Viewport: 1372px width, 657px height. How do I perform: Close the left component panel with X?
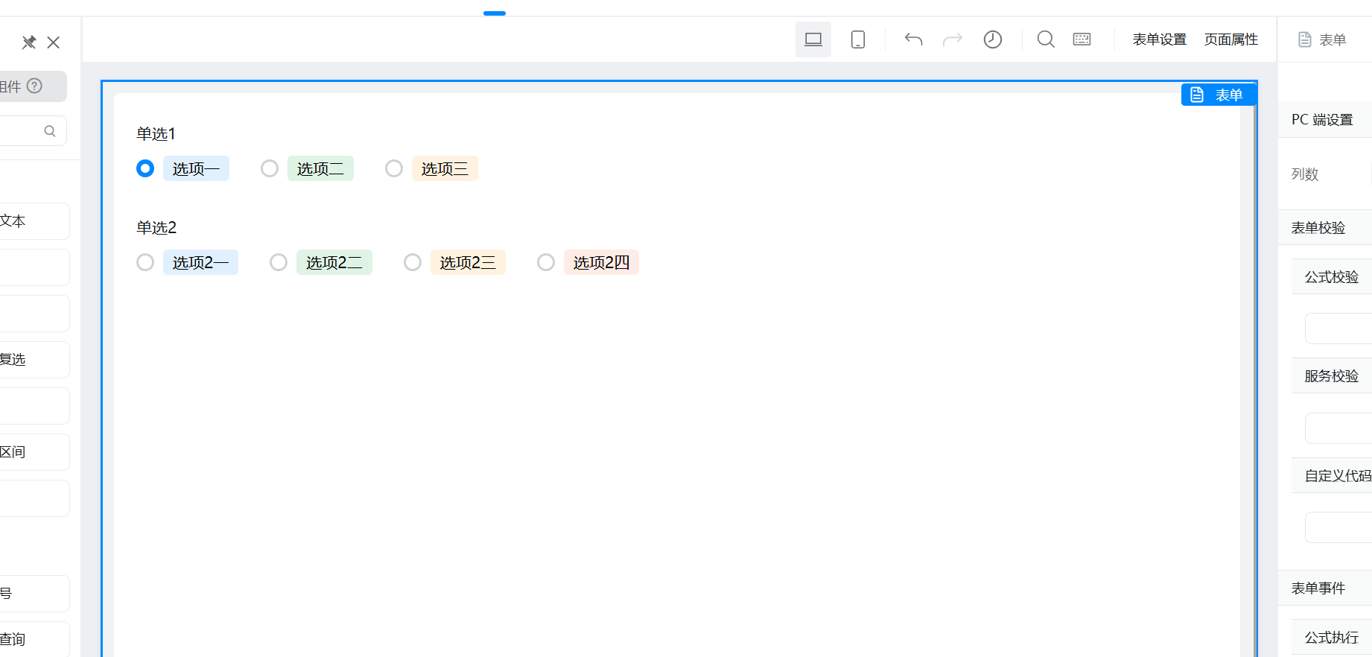pyautogui.click(x=54, y=42)
